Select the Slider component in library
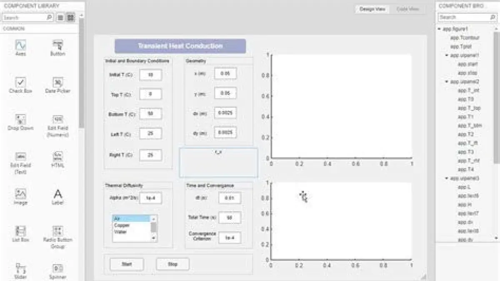This screenshot has height=281, width=500. click(x=20, y=268)
